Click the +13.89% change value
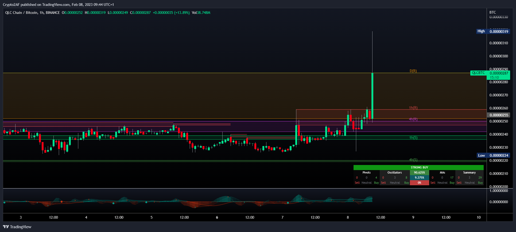516x232 pixels. tap(182, 13)
